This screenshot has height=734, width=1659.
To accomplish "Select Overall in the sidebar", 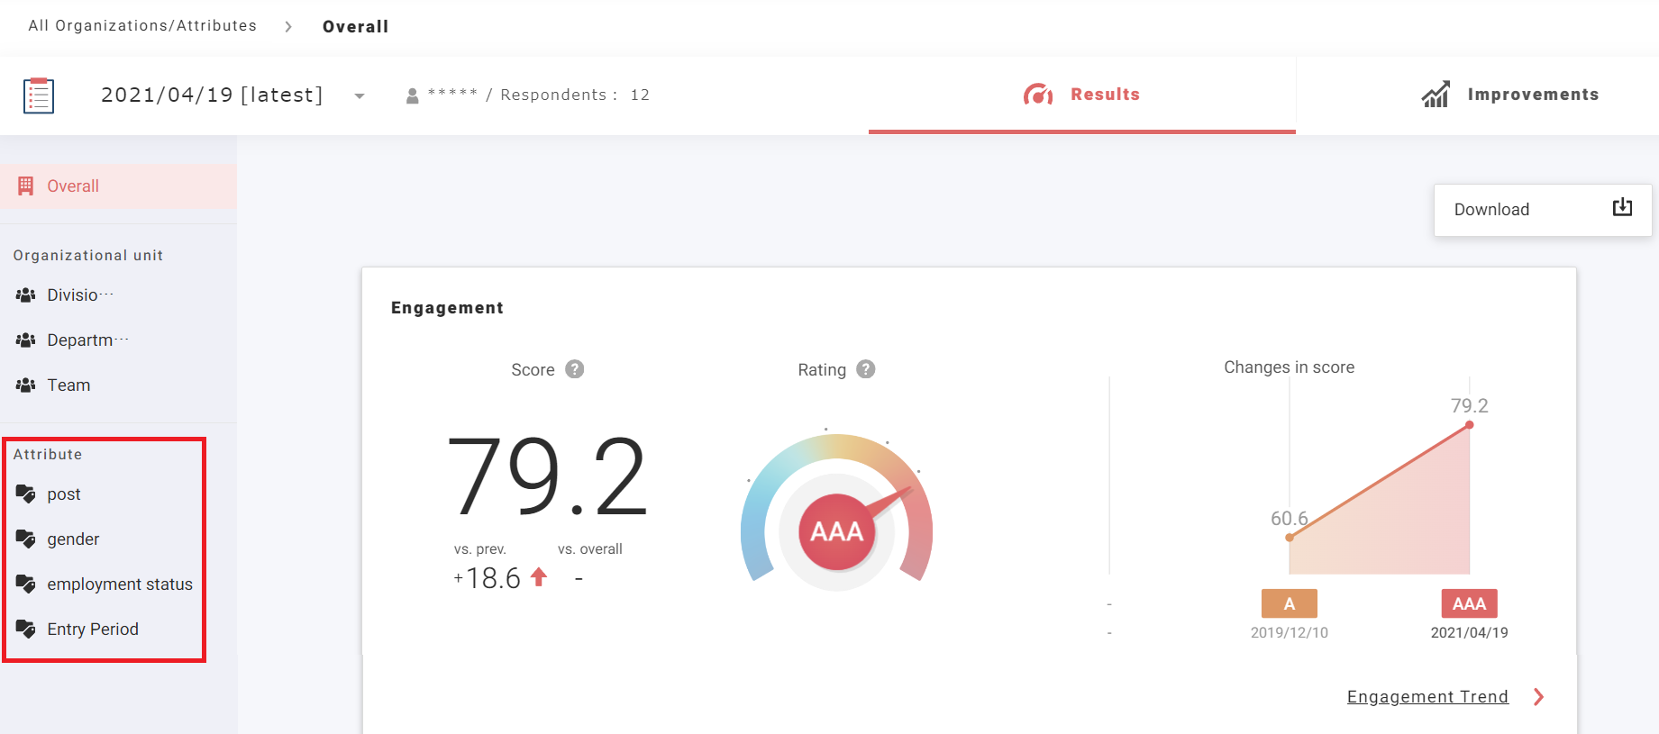I will coord(73,186).
